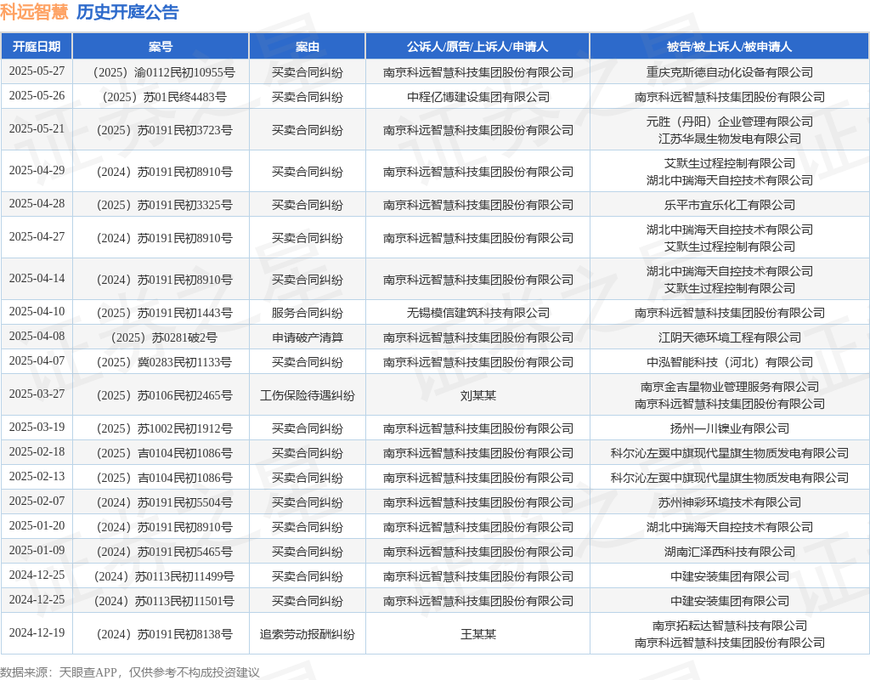Click defendant 乐平市宜乐化工有限公司
This screenshot has height=680, width=870.
pos(730,205)
